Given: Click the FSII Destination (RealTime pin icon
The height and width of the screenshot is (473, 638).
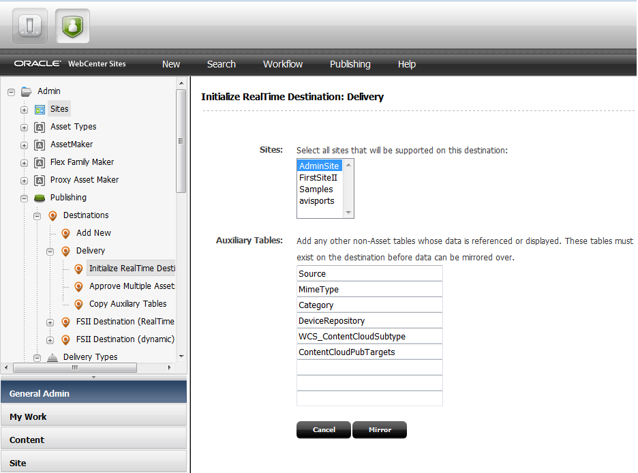Looking at the screenshot, I should pos(65,322).
